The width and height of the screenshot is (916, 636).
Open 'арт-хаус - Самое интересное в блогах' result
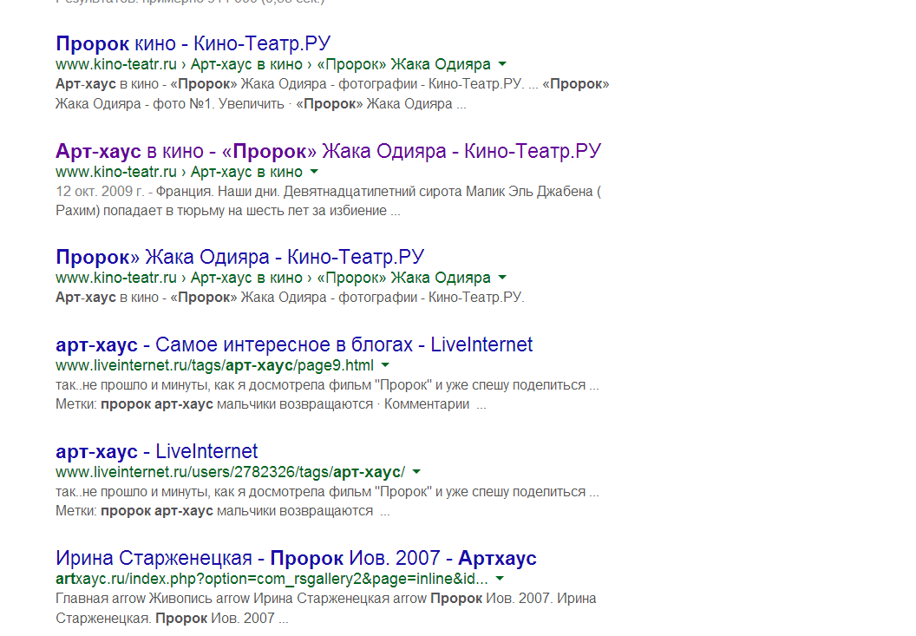click(294, 344)
